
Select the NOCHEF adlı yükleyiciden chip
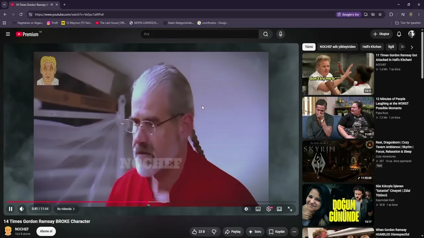338,47
